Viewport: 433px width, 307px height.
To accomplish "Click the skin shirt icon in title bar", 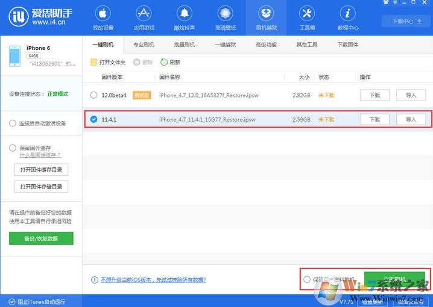I will pos(386,2).
